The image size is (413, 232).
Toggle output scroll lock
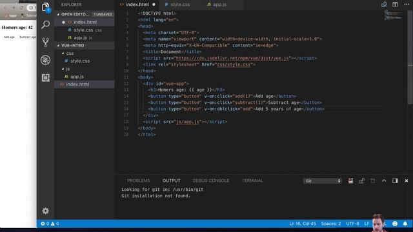coord(361,180)
